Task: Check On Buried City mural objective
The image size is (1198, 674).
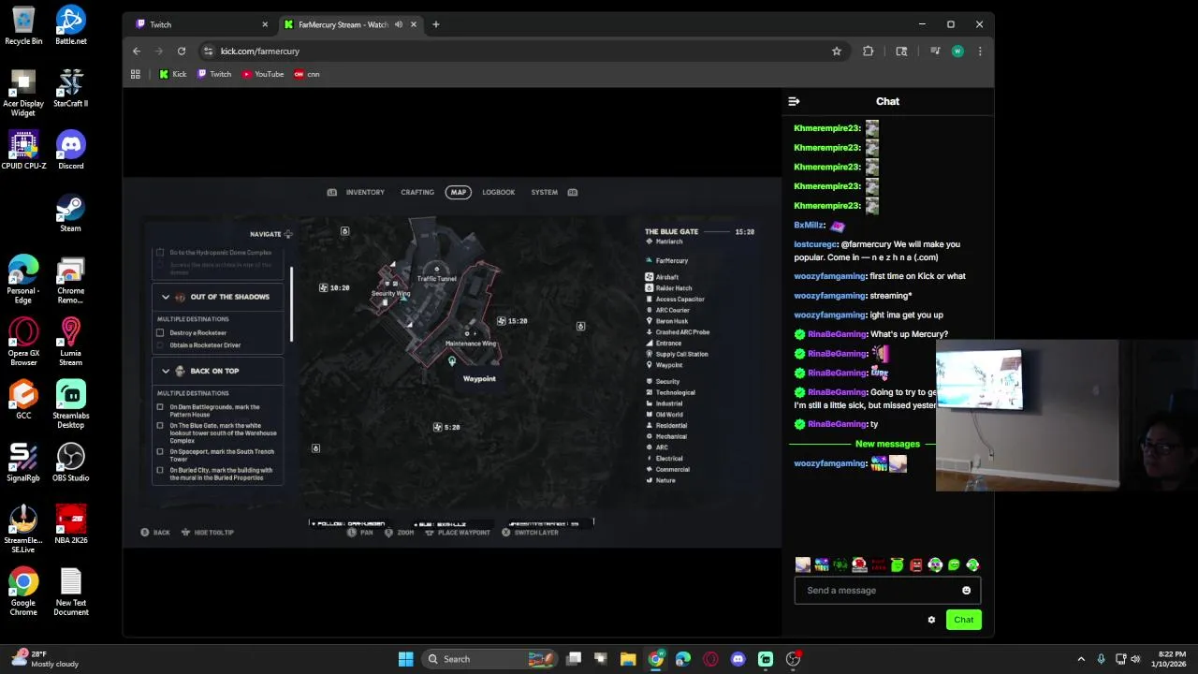Action: pyautogui.click(x=160, y=470)
